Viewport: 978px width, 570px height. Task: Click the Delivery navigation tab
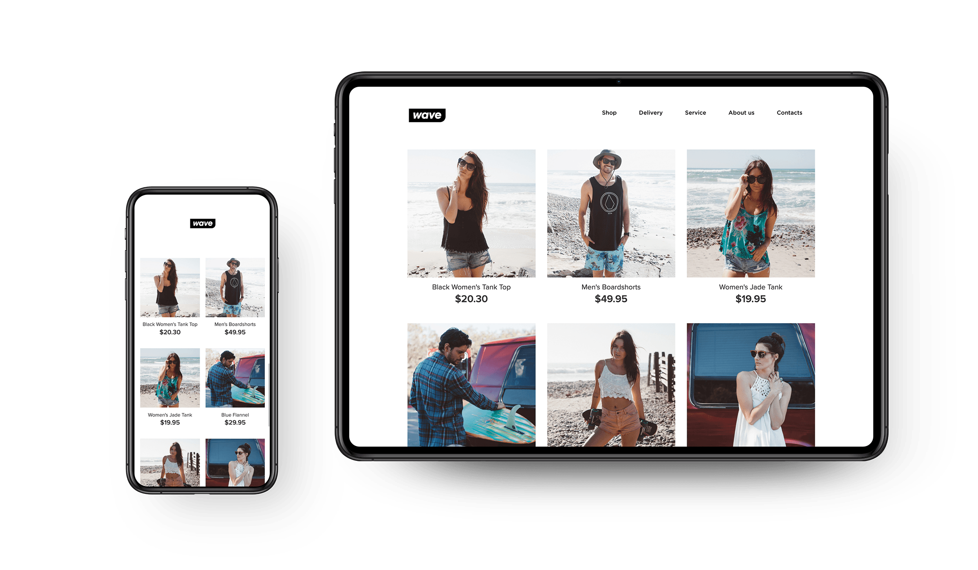[x=651, y=113]
